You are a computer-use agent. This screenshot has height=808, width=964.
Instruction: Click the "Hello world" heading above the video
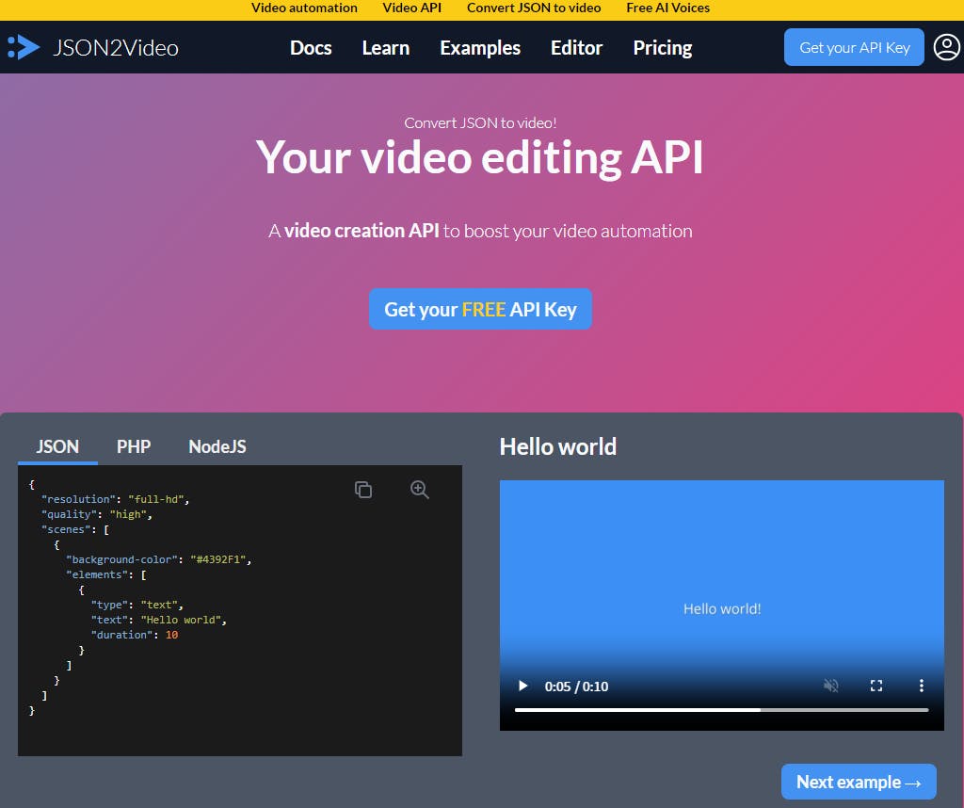pyautogui.click(x=557, y=447)
